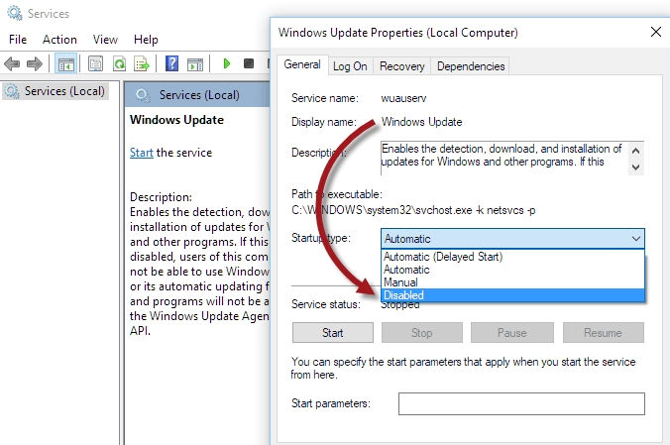
Task: Switch to the Log On tab
Action: click(x=350, y=66)
